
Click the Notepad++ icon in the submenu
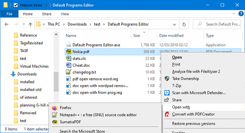tap(54, 115)
